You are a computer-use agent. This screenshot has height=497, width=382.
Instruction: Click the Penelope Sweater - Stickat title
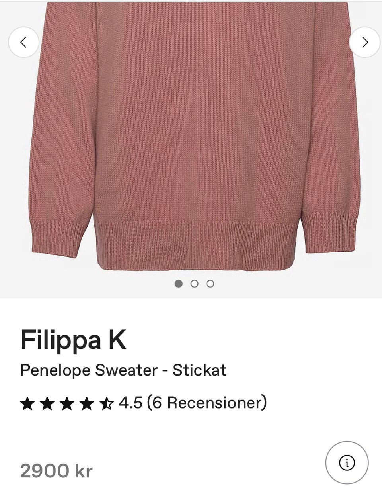coord(123,370)
